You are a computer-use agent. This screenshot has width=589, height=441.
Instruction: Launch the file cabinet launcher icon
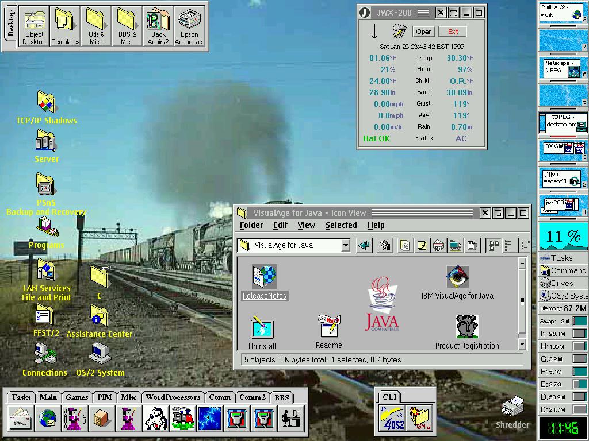[x=101, y=418]
